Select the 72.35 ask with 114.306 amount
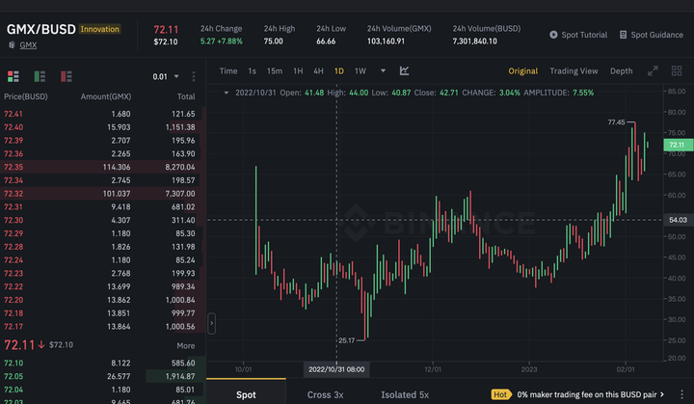 [x=103, y=167]
